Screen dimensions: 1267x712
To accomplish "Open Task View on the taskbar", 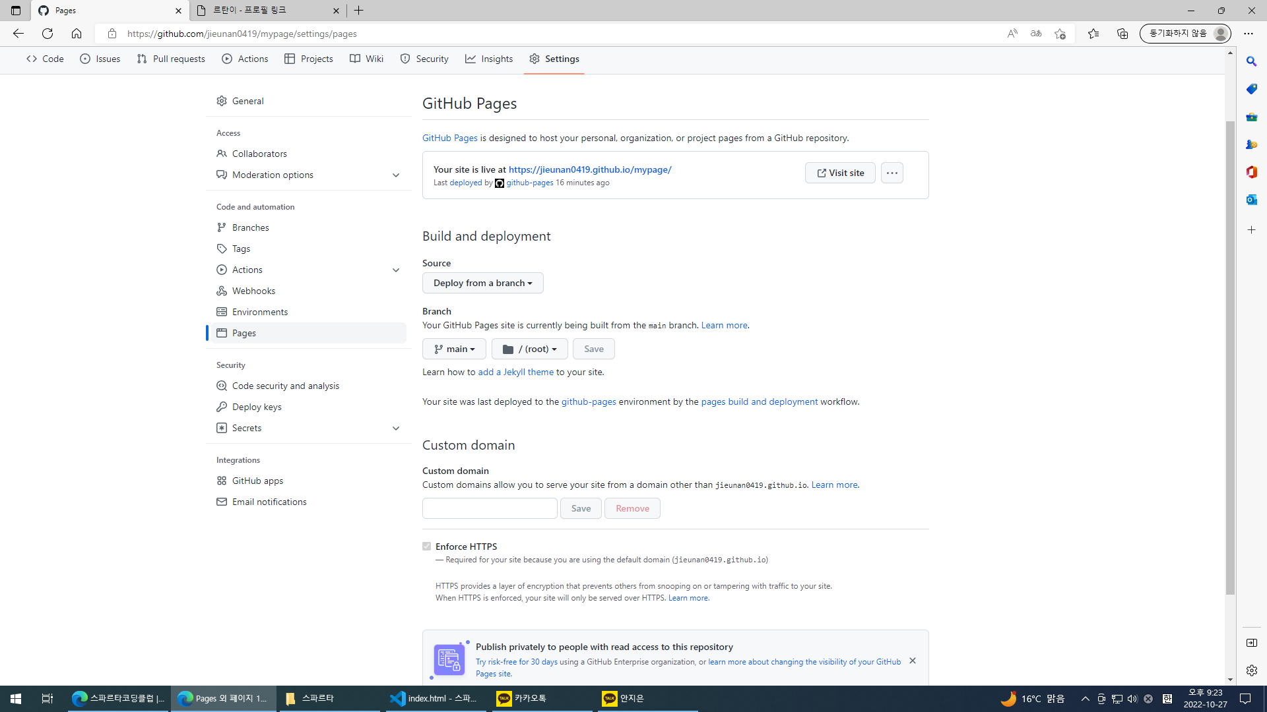I will (48, 698).
